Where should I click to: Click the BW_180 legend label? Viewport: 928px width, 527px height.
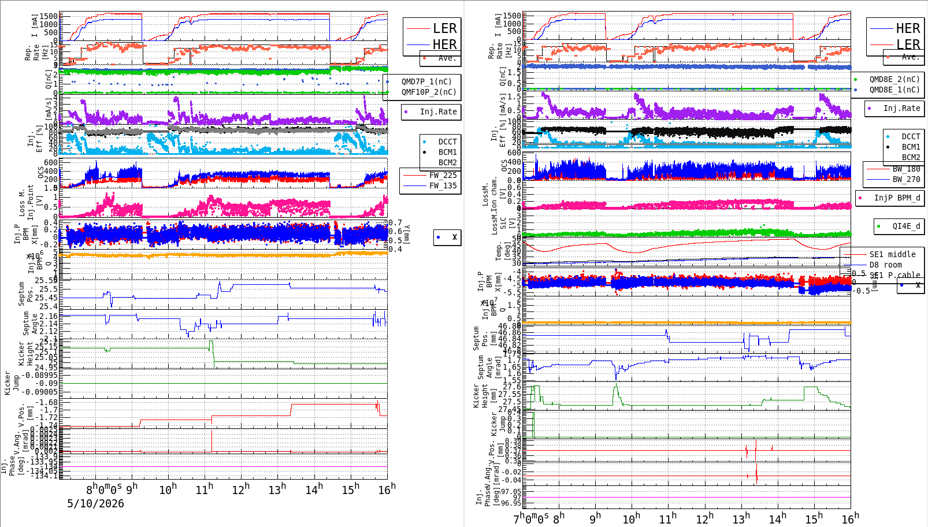pyautogui.click(x=906, y=169)
